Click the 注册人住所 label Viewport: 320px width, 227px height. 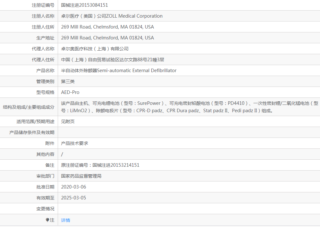click(x=43, y=27)
